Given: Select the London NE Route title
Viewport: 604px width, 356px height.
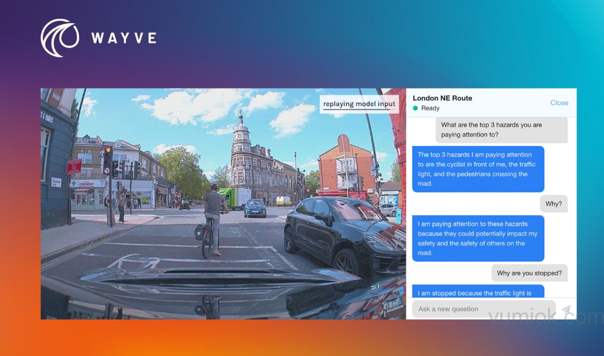Looking at the screenshot, I should [x=442, y=98].
